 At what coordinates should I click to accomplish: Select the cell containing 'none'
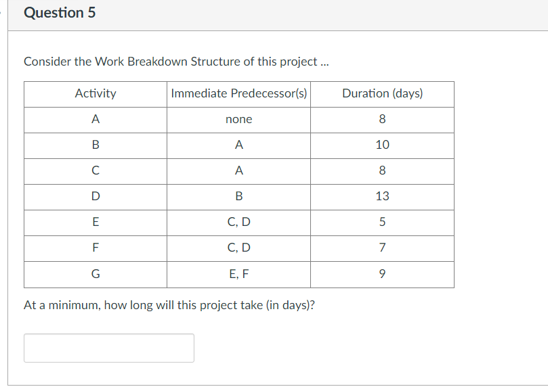click(x=238, y=120)
